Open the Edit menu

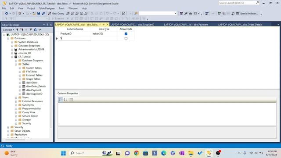12,8
